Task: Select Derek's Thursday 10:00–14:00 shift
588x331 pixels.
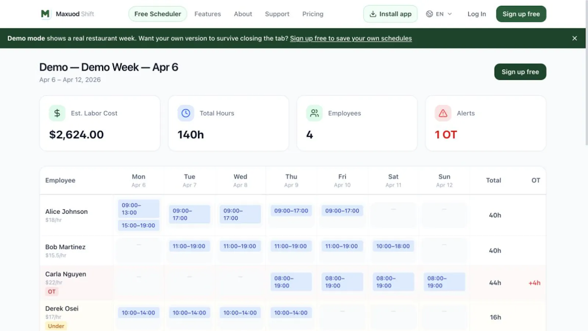Action: [x=291, y=313]
